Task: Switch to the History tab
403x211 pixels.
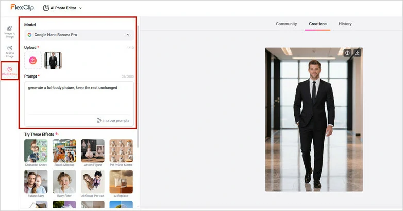Action: coord(345,24)
